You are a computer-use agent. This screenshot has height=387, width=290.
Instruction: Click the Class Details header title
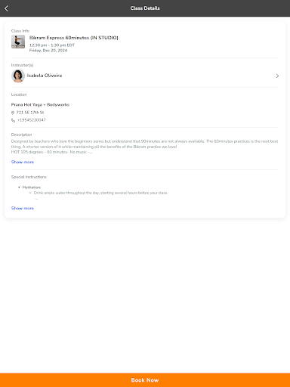tap(145, 8)
